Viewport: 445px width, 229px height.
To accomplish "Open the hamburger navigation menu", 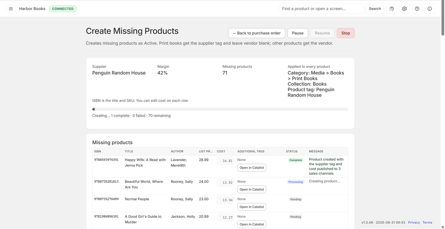I will [x=11, y=9].
